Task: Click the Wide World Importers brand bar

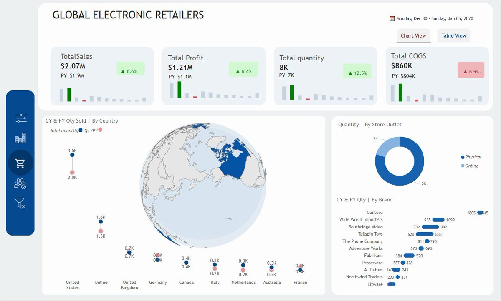Action: (438, 220)
